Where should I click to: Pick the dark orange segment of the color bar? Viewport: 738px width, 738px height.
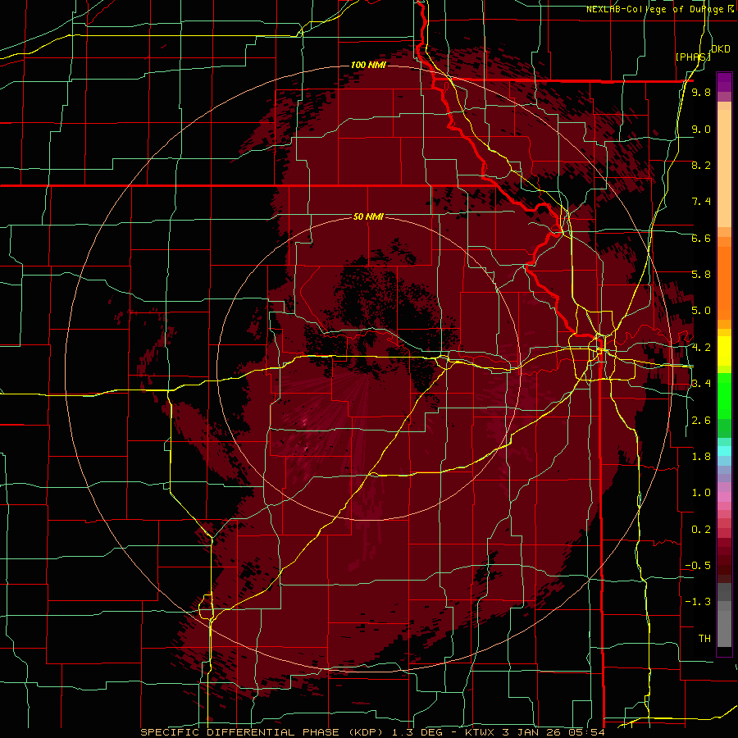coord(724,282)
